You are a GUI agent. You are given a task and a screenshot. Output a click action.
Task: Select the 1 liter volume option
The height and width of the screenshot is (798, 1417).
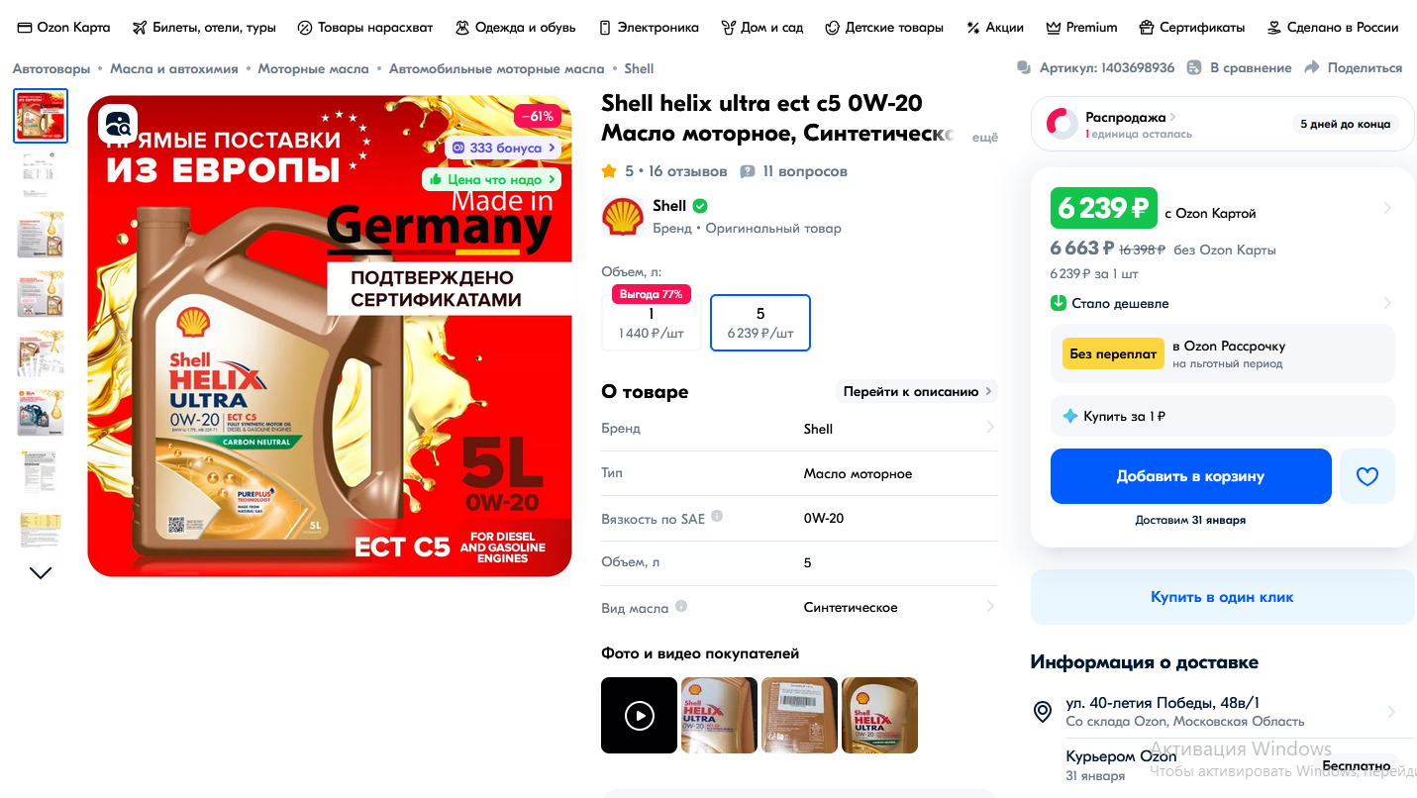point(651,323)
